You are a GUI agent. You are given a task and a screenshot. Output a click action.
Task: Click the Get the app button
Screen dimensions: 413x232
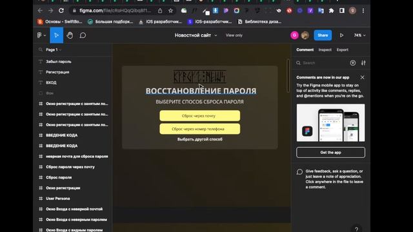point(330,152)
